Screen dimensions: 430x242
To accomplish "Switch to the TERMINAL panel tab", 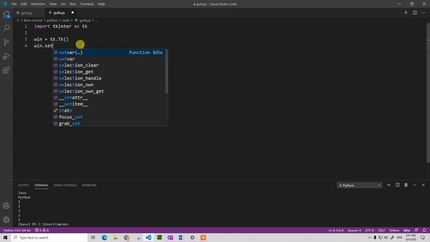I will click(x=41, y=186).
